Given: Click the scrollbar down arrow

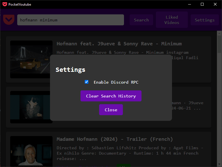Looking at the screenshot, I should 219,164.
